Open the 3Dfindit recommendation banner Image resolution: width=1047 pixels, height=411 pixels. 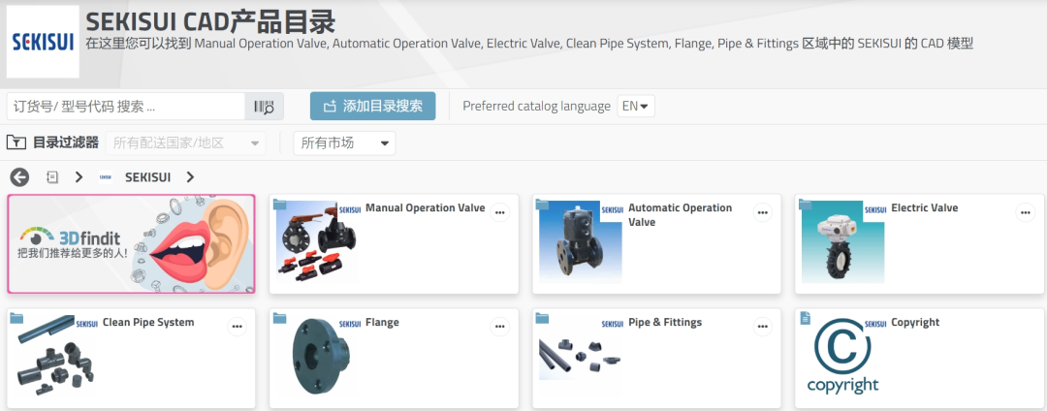coord(131,244)
